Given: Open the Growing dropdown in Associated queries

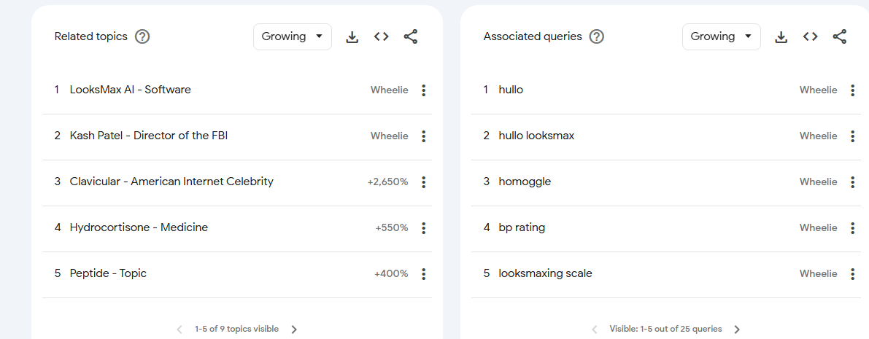Looking at the screenshot, I should click(x=722, y=36).
